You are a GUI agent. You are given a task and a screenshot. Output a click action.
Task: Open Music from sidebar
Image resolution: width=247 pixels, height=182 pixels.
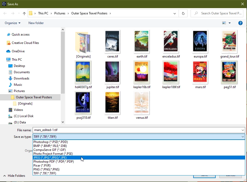18,85
